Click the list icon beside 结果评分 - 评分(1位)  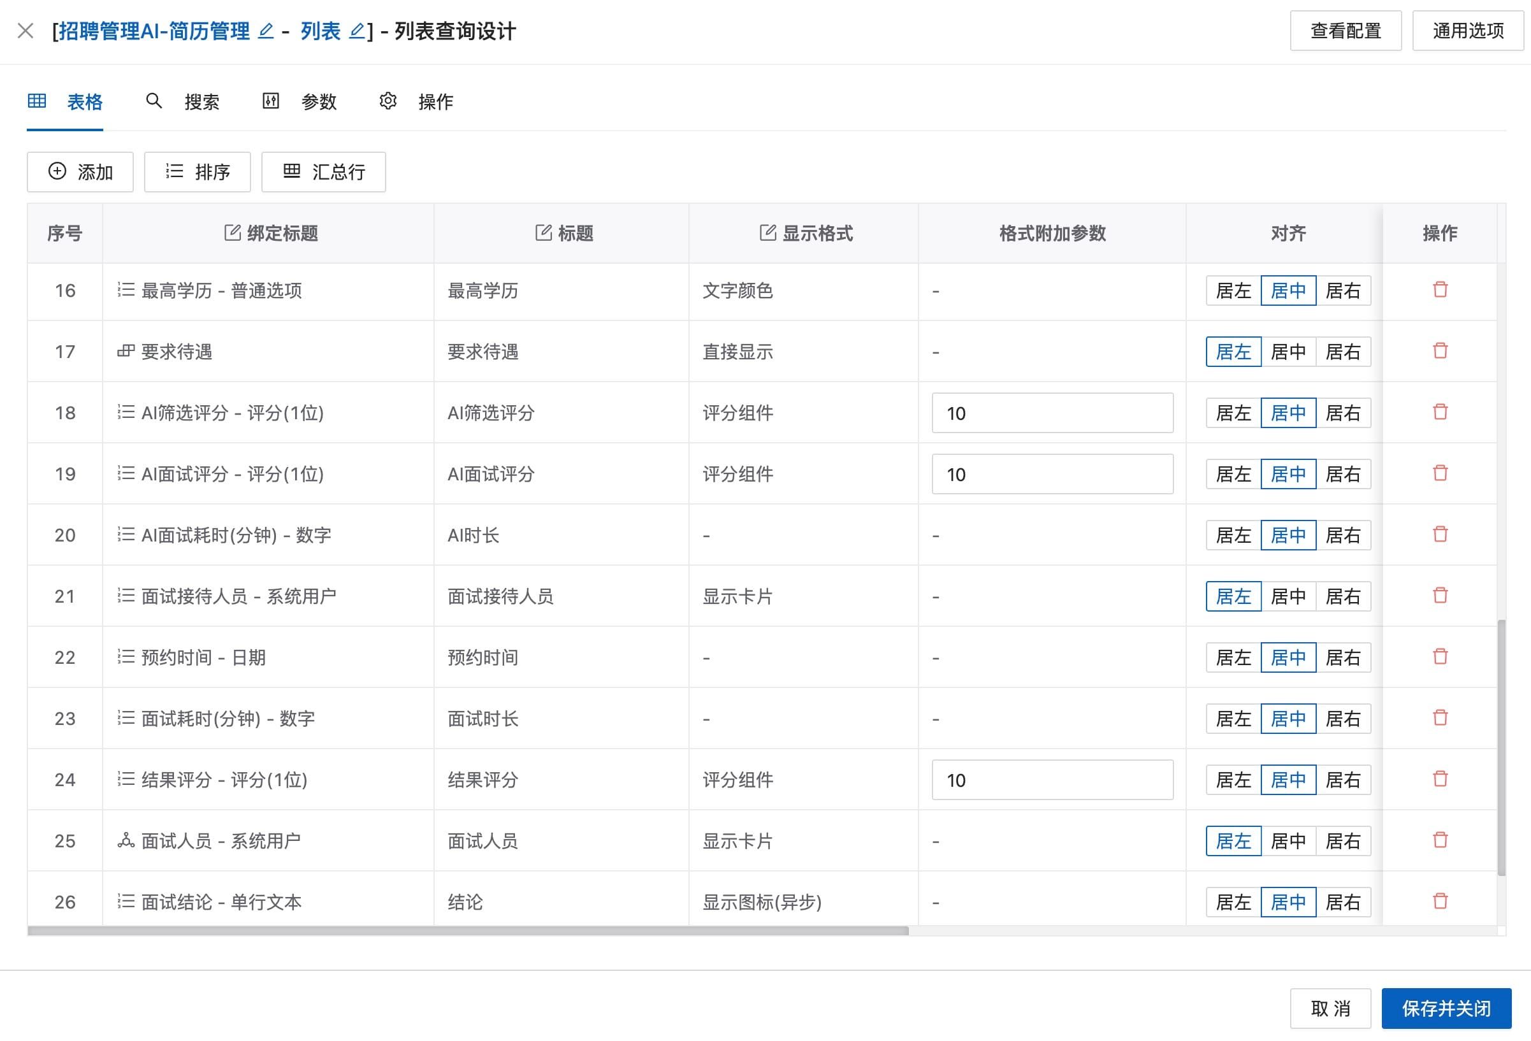(126, 779)
